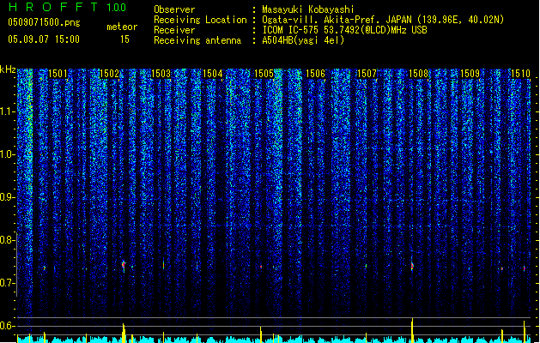Click the yellow intensity spike under 1510
The image size is (540, 343).
tap(525, 331)
